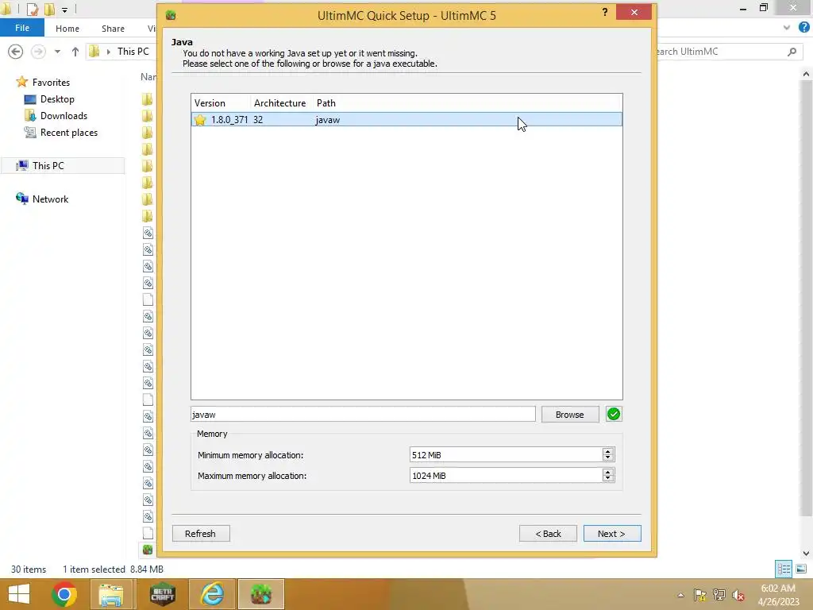Show hidden tray icons arrow
This screenshot has height=610, width=813.
click(x=680, y=595)
